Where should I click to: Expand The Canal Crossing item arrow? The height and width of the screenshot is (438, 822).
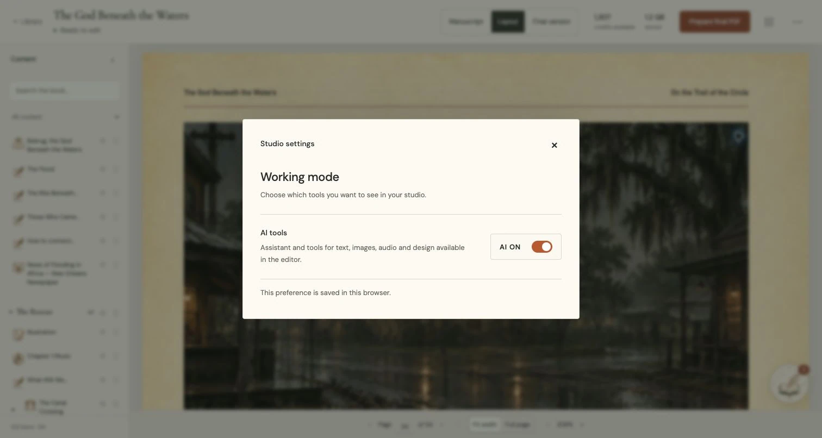click(x=14, y=410)
